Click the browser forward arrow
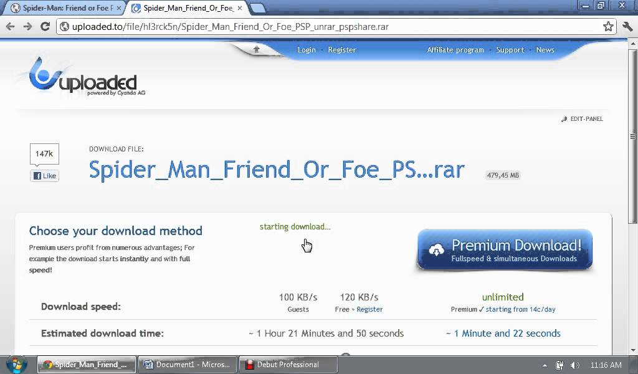Viewport: 638px width, 374px height. pos(27,26)
